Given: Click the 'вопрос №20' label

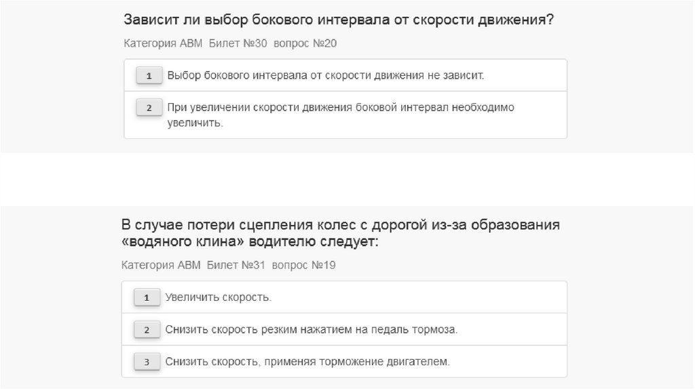Looking at the screenshot, I should 305,43.
